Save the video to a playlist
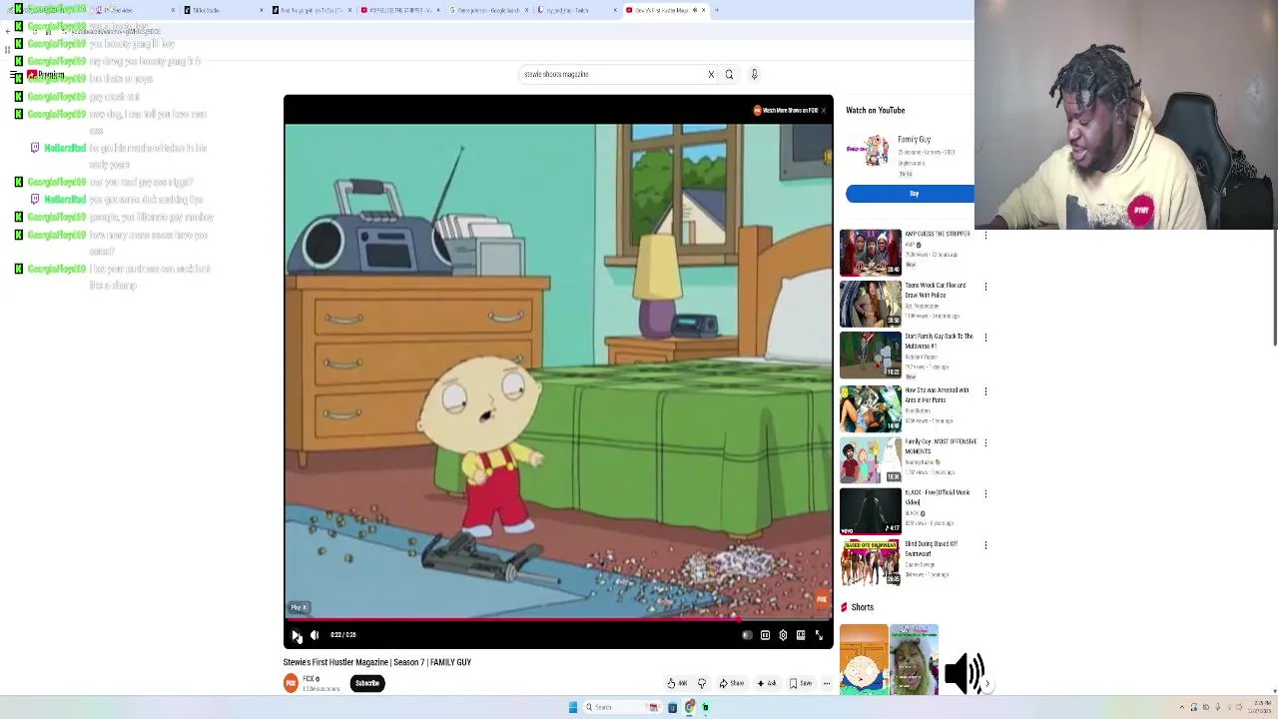Screen dimensions: 1278x719 tap(801, 683)
